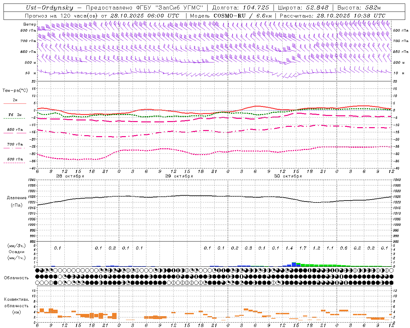Viewport: 410px width, 328px height.
Task: Select the Модель COSMO-RU / 6.6км label
Action: point(231,16)
